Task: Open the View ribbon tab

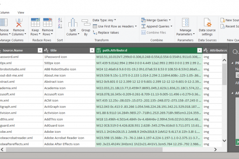Action: pos(21,12)
